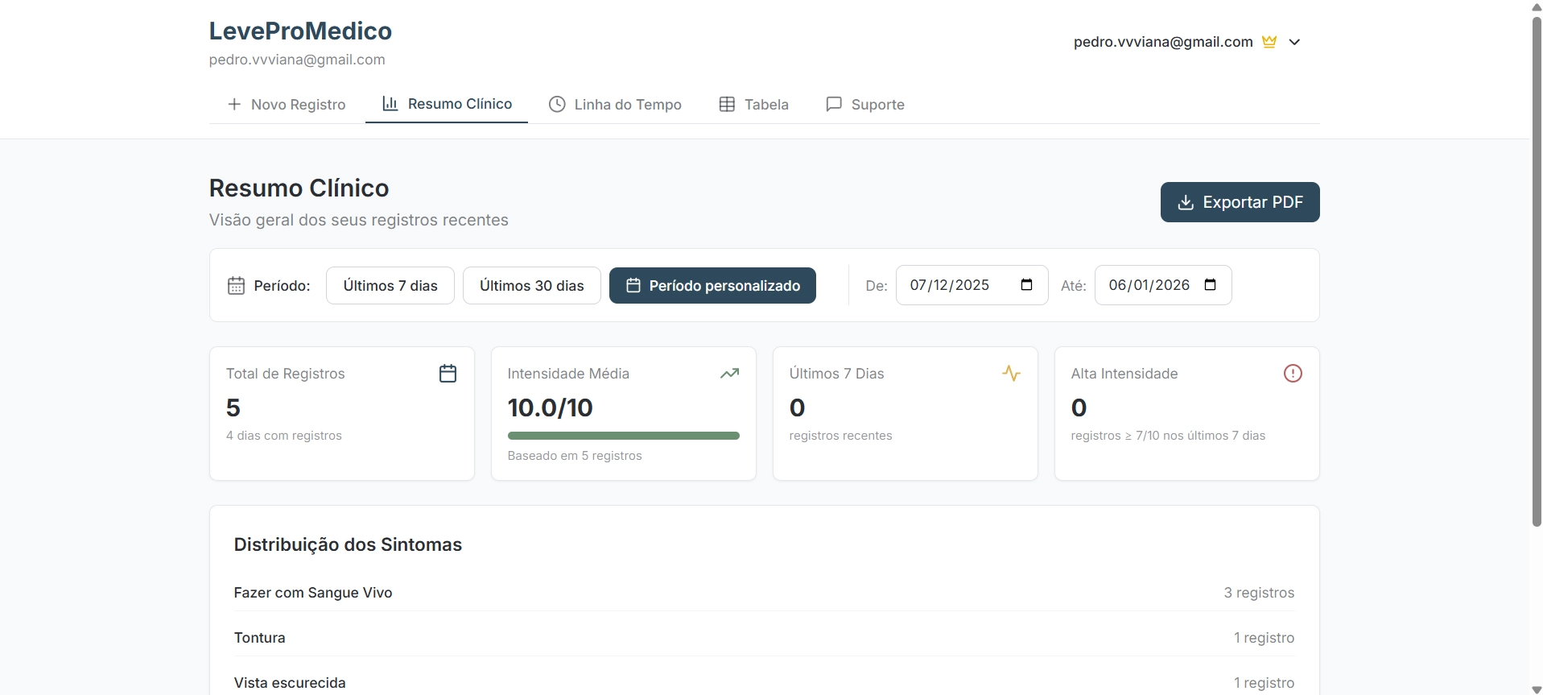Click the Intensidade Média green progress bar
The width and height of the screenshot is (1543, 695).
[x=623, y=436]
